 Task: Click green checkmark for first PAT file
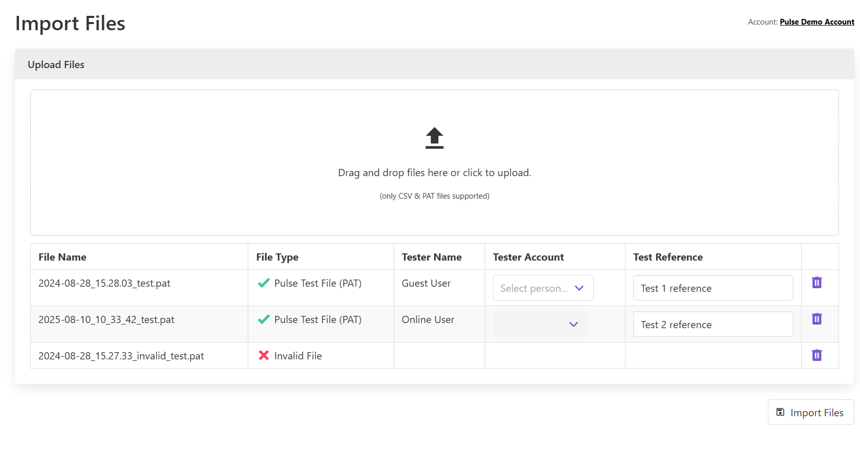pyautogui.click(x=264, y=283)
